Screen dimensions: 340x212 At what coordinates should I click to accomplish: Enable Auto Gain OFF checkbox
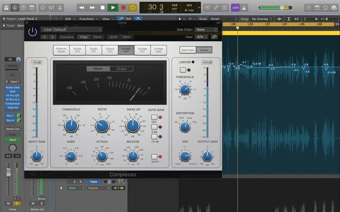154,117
